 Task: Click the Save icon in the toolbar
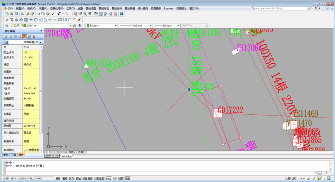pos(17,14)
